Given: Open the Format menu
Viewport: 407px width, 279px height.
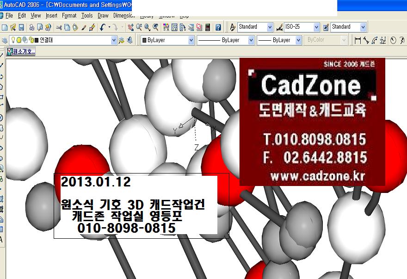Looking at the screenshot, I should click(69, 16).
